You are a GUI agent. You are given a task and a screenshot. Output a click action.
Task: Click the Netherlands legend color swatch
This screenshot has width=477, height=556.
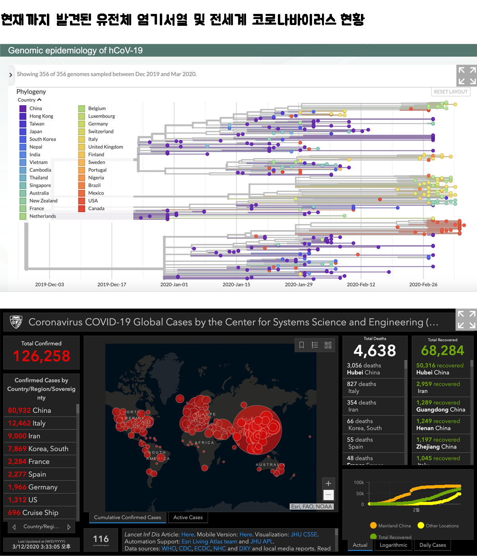pyautogui.click(x=23, y=216)
